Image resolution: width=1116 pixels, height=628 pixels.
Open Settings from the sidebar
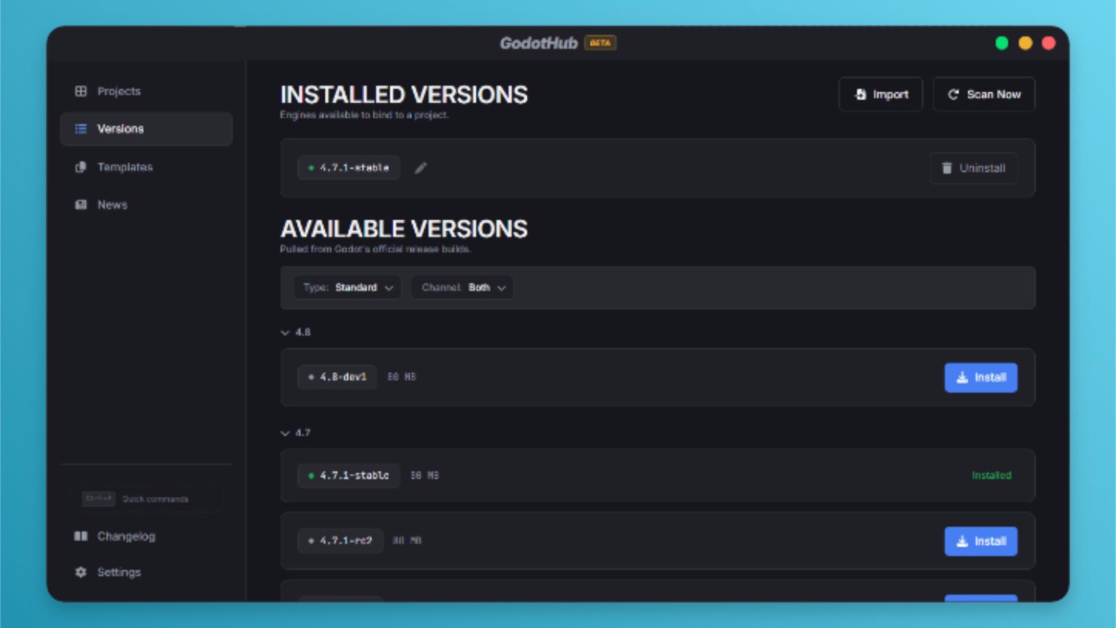[x=146, y=572]
